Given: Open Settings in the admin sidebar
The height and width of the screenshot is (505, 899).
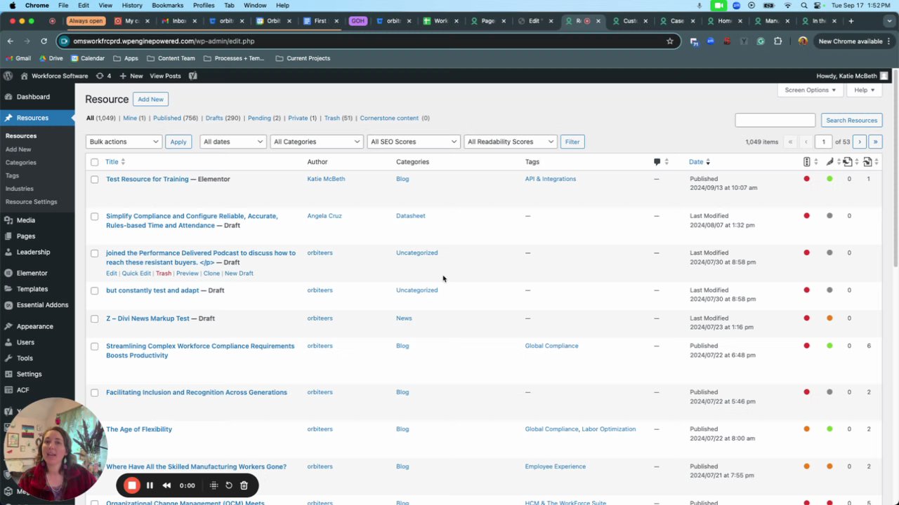Looking at the screenshot, I should pos(29,374).
